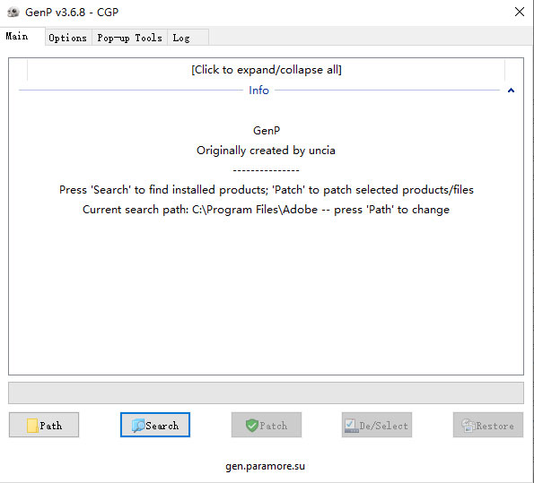Close the GenP window
Image resolution: width=534 pixels, height=483 pixels.
[520, 12]
